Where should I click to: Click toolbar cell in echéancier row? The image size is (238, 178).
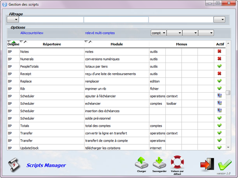click(x=173, y=104)
